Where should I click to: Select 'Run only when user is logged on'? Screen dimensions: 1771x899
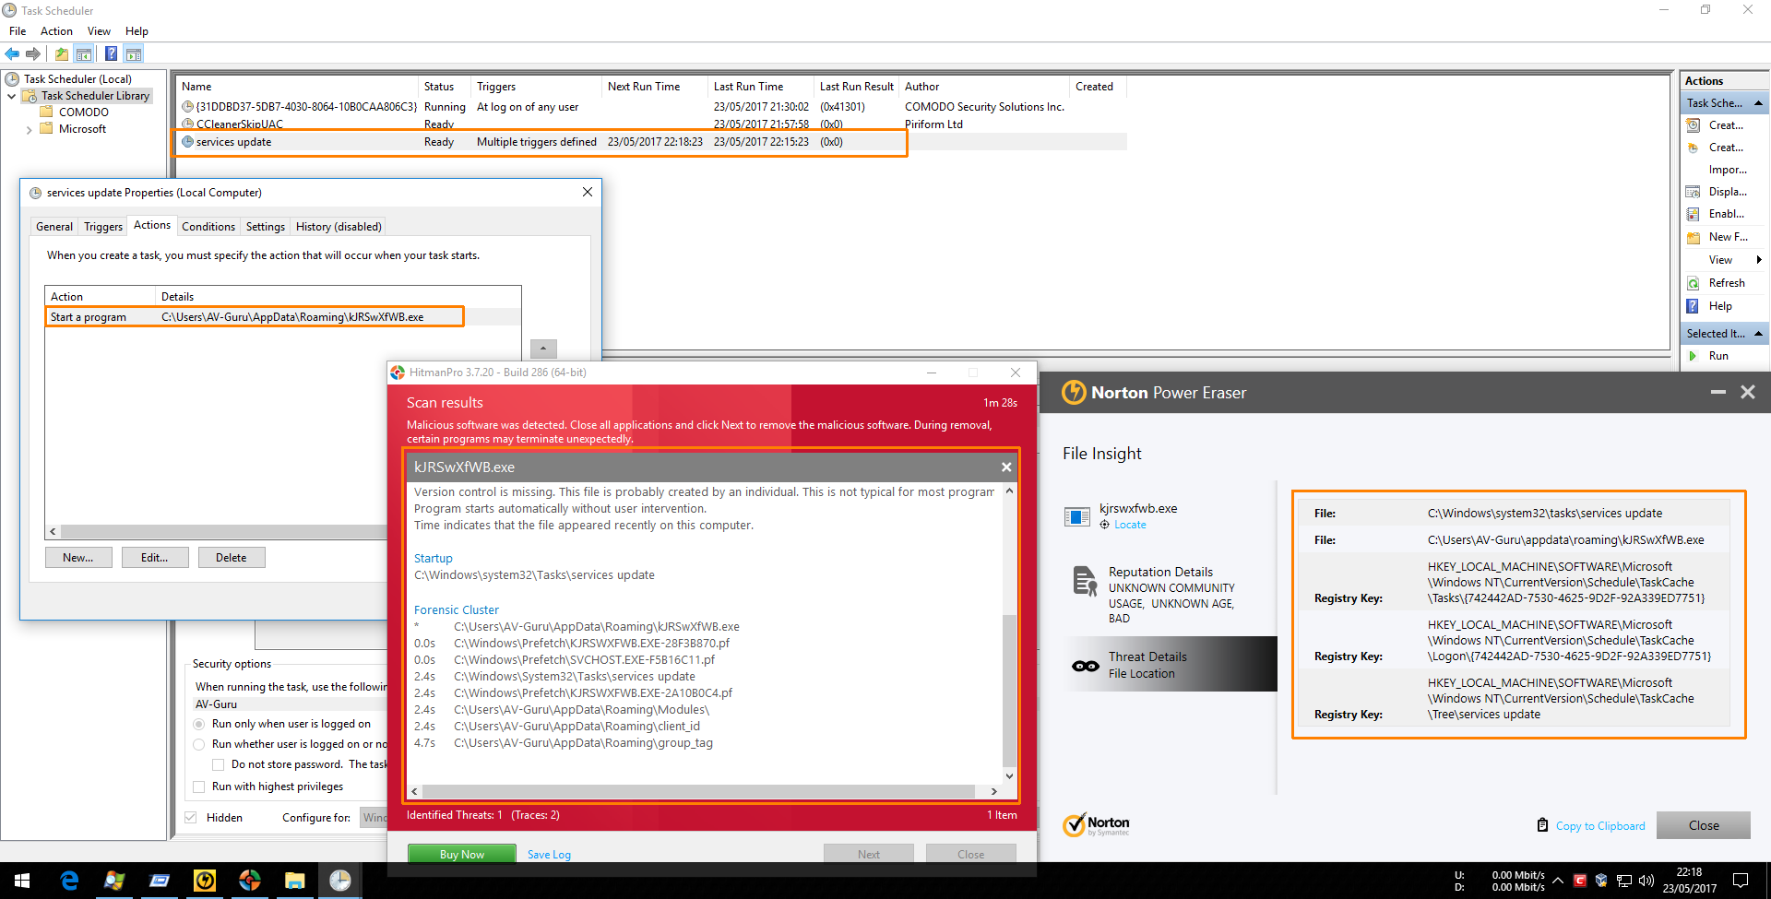(199, 725)
